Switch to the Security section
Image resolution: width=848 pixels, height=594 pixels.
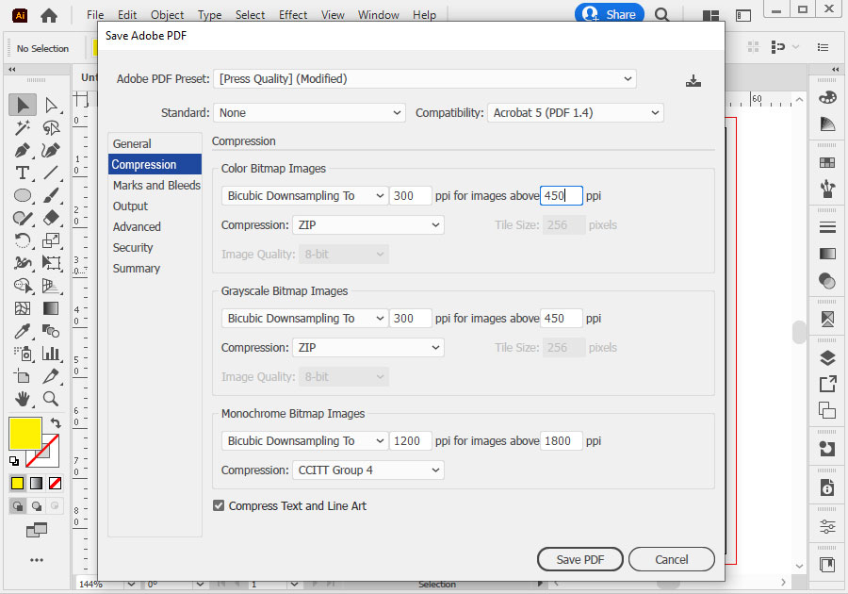155,248
